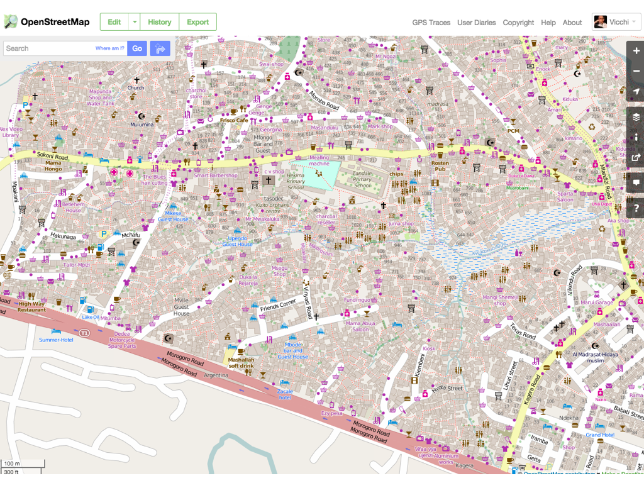
Task: Click the mosque icon left of PCM
Action: 490,142
